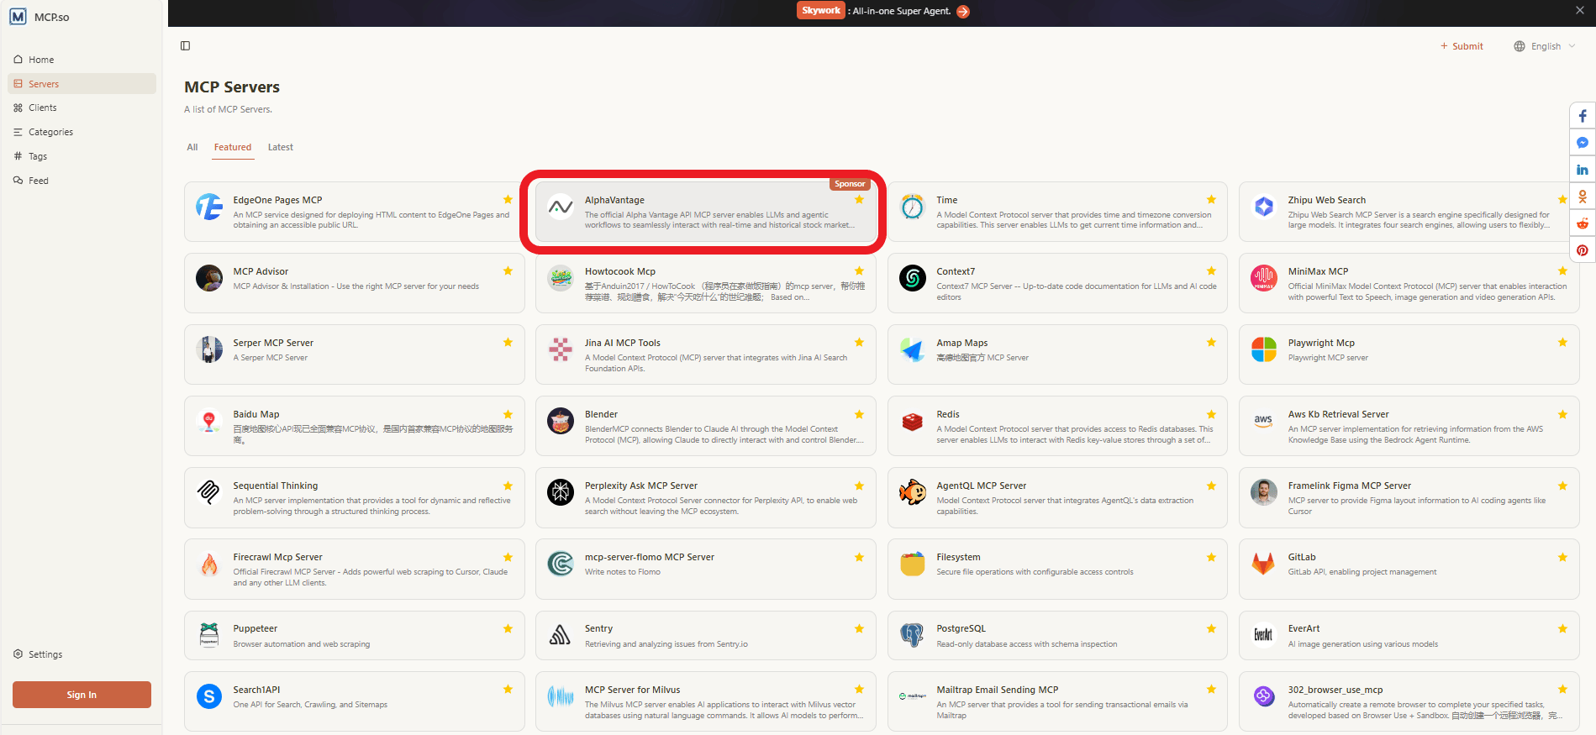Open Framelink Figma MCP Server title
Screen dimensions: 1596x735
1350,486
